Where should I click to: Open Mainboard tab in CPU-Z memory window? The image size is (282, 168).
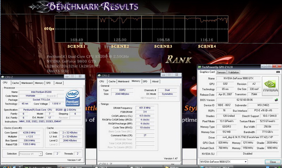[x=124, y=82]
